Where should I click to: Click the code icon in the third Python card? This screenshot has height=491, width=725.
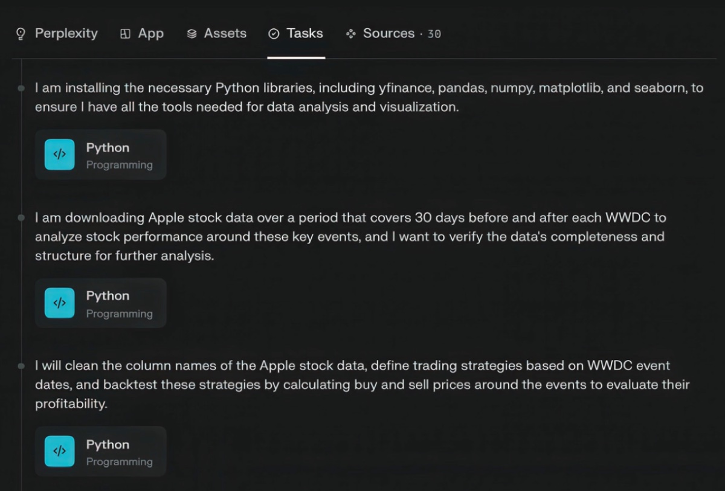click(x=59, y=451)
